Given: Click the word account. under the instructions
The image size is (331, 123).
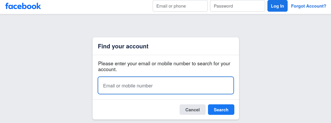Looking at the screenshot, I should 107,70.
